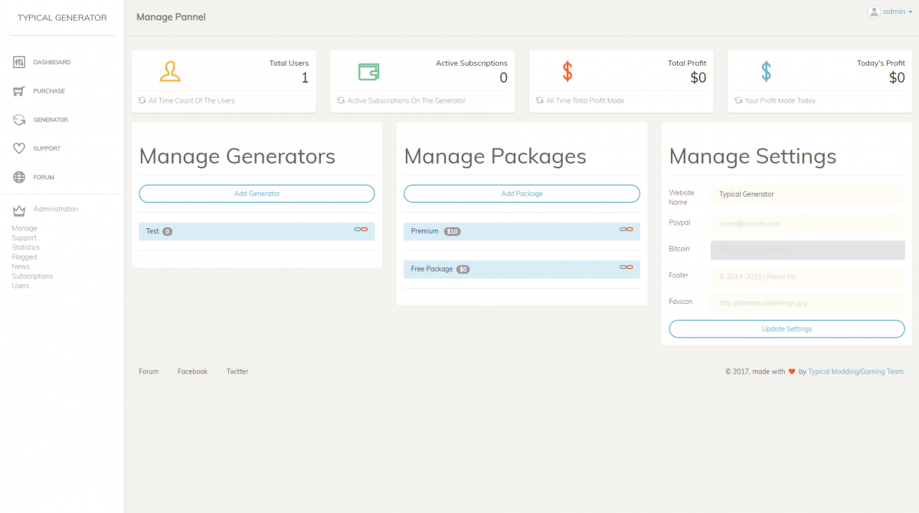Click the link icon on Free Package
Image resolution: width=919 pixels, height=513 pixels.
[x=626, y=267]
